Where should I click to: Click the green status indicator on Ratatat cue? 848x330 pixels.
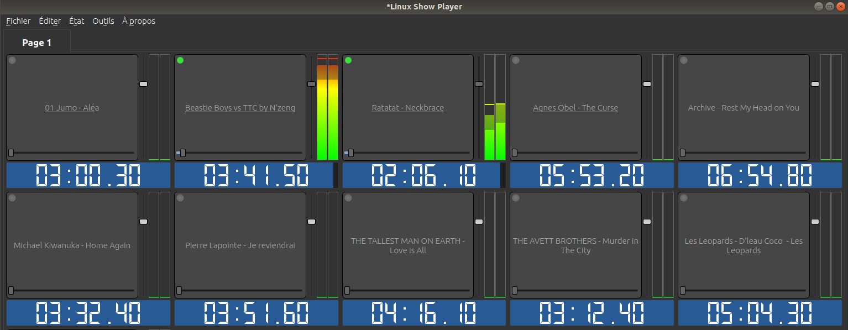pyautogui.click(x=348, y=60)
